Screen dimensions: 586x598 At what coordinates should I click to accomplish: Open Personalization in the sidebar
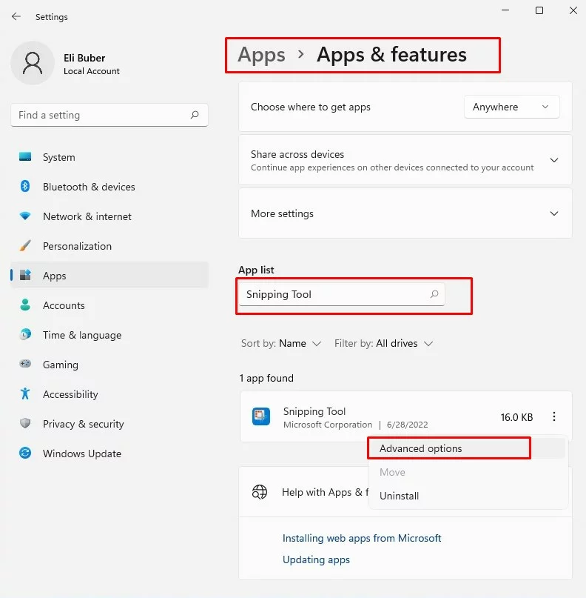[x=110, y=246]
